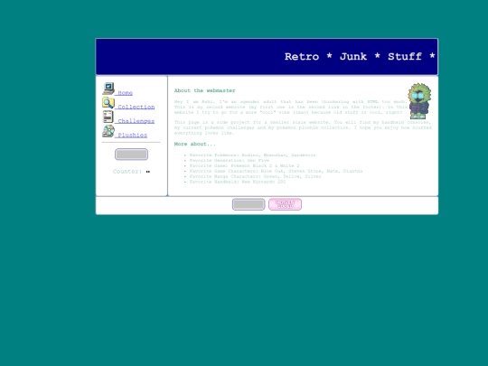Go to the Challenges page link

136,121
